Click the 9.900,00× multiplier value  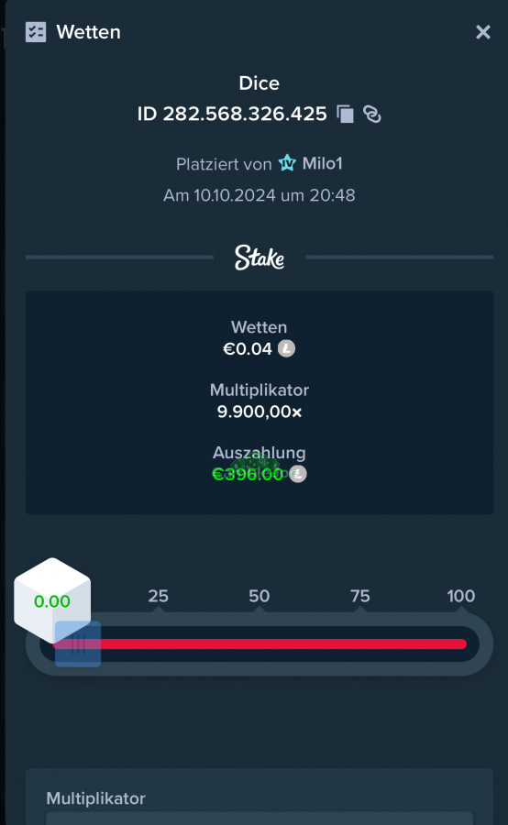click(x=260, y=412)
